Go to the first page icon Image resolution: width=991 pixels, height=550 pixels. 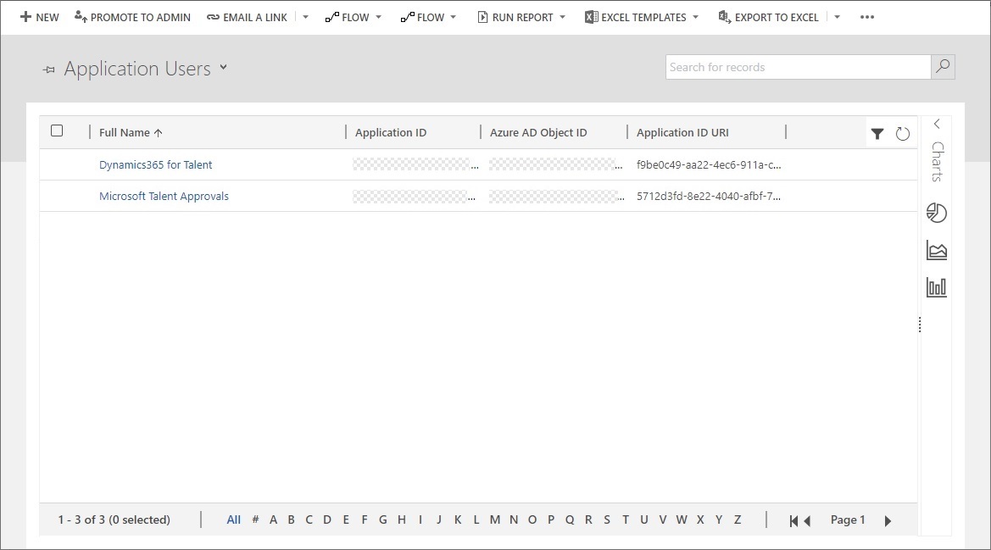[793, 521]
